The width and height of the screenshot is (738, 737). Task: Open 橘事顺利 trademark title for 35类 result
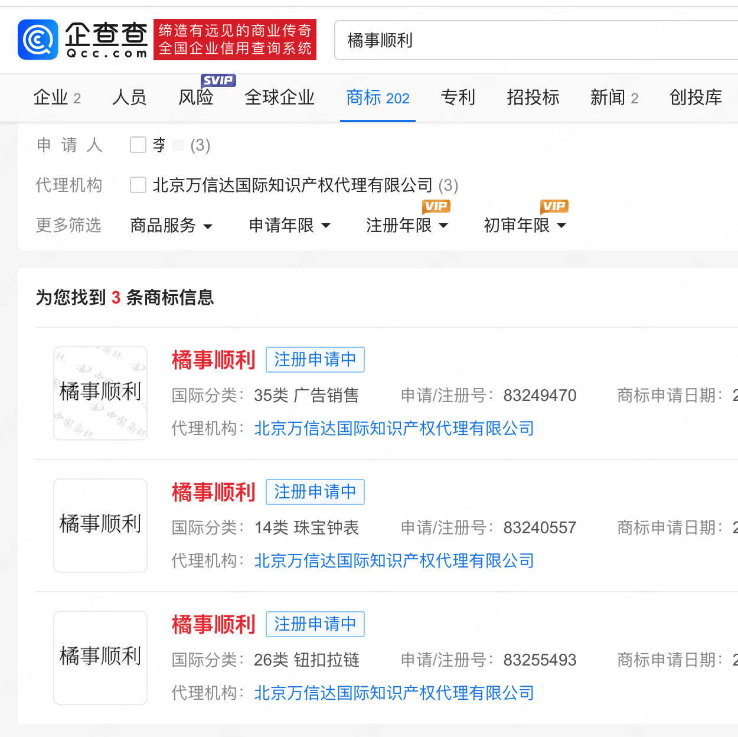213,360
